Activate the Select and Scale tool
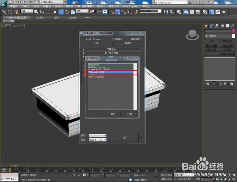Image resolution: width=237 pixels, height=182 pixels. 73,12
